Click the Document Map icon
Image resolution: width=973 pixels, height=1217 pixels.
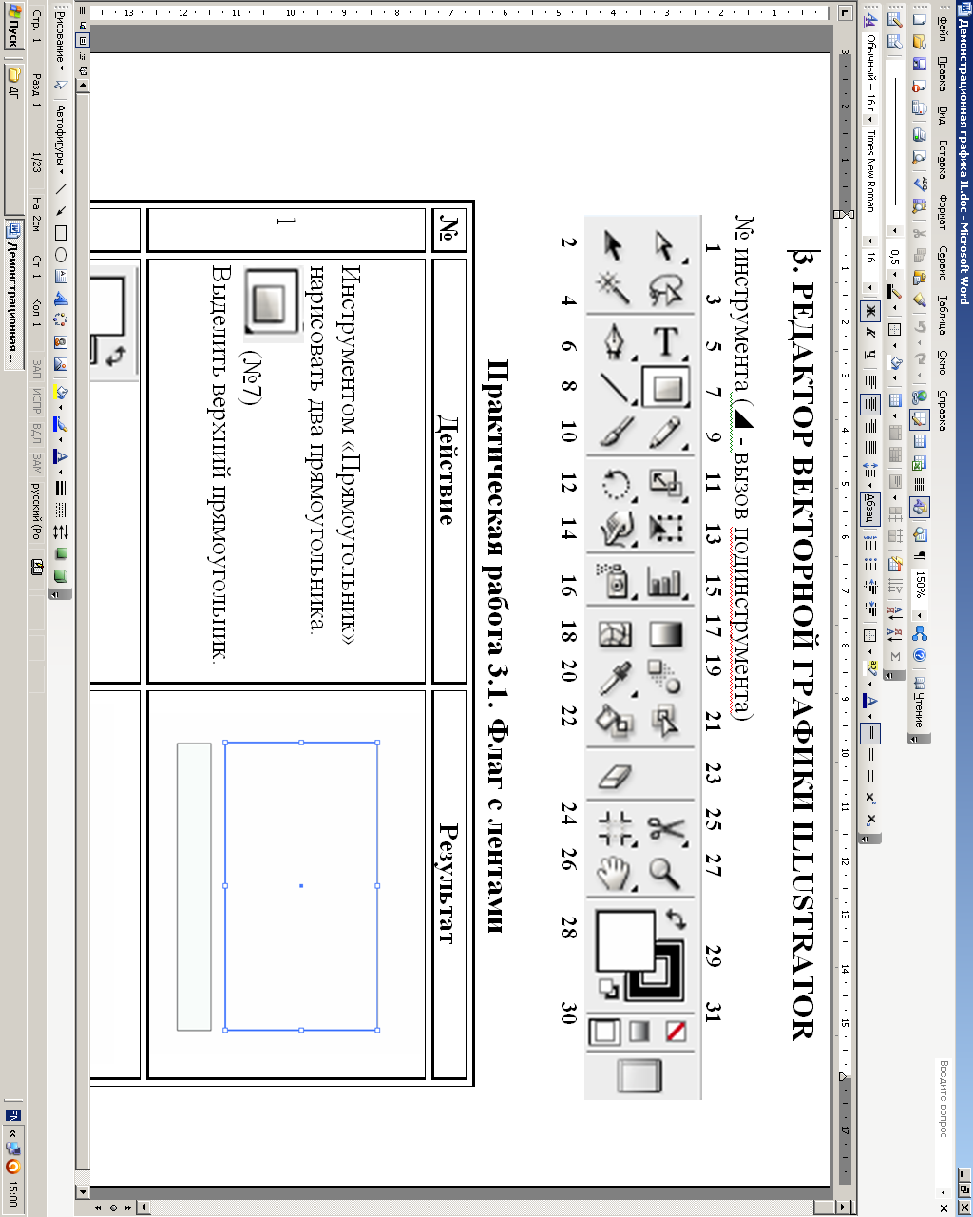920,535
